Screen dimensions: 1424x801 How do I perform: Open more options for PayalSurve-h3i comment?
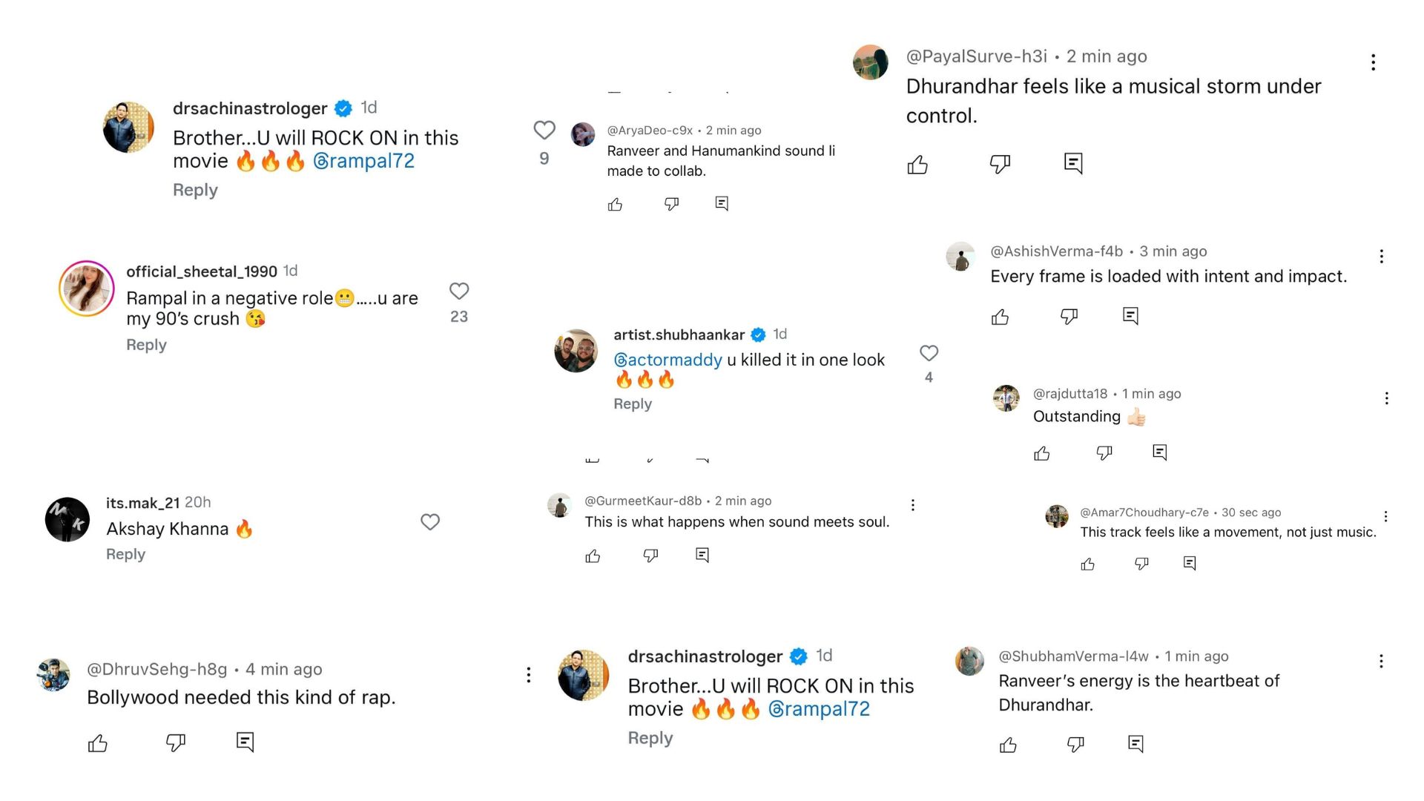(x=1373, y=62)
